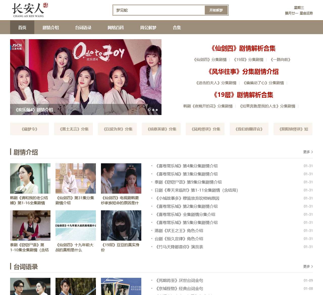The image size is (323, 295).
Task: Click the 开始解梦 search button
Action: point(216,10)
